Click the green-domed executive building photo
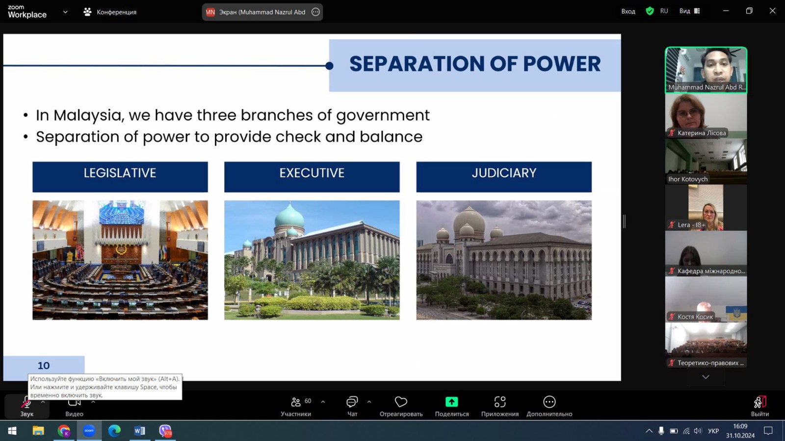785x441 pixels. point(312,260)
